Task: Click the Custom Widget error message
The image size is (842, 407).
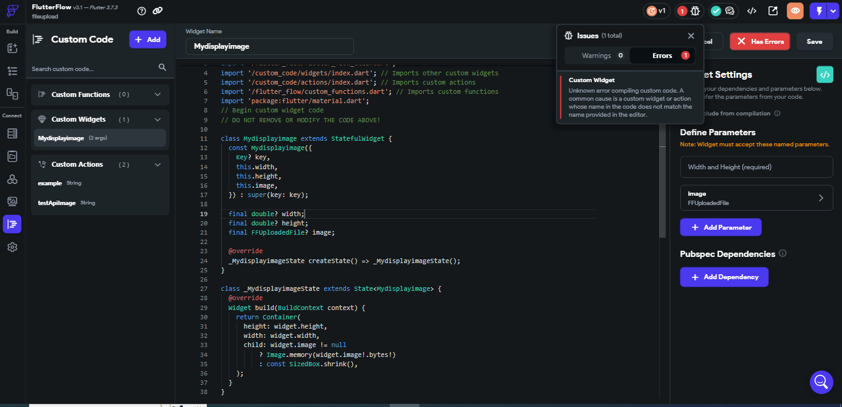Action: 630,98
